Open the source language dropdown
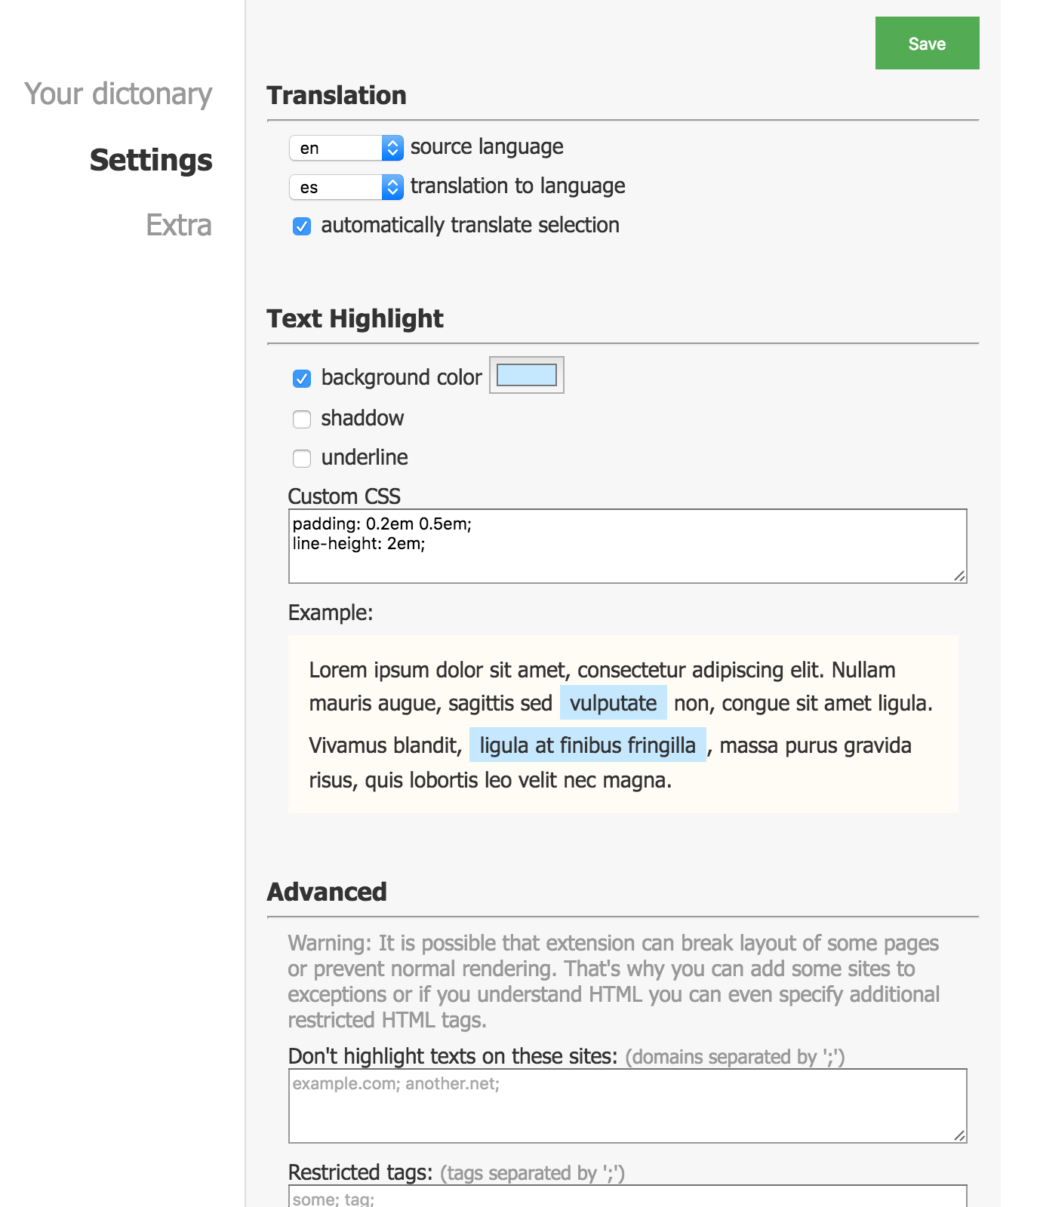The width and height of the screenshot is (1040, 1207). [346, 148]
